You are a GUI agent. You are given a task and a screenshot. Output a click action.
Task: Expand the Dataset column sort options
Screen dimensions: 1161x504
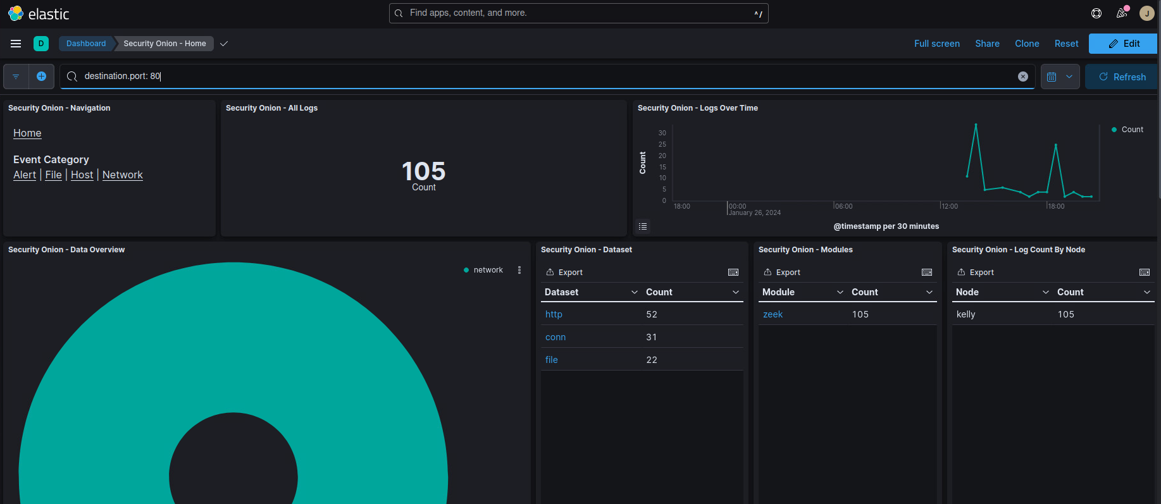[634, 292]
